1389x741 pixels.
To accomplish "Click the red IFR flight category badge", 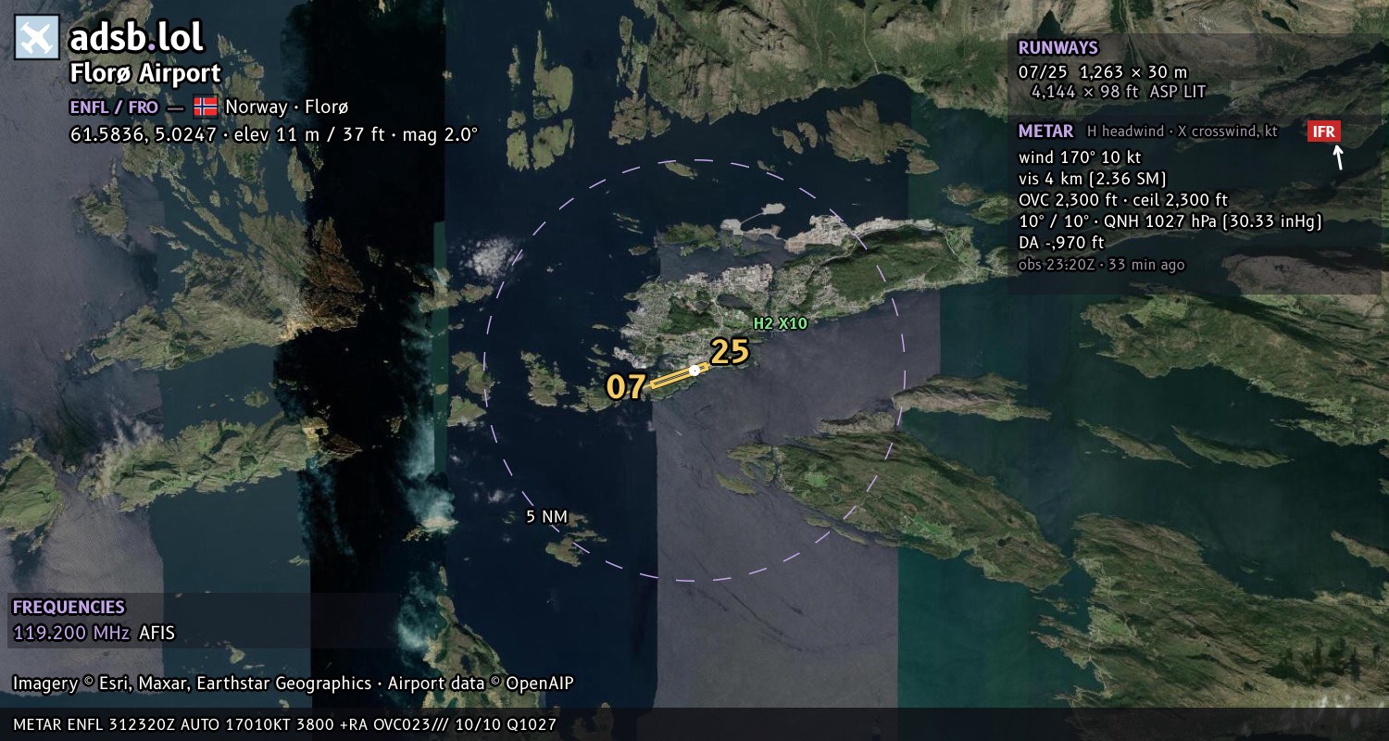I will click(1324, 132).
